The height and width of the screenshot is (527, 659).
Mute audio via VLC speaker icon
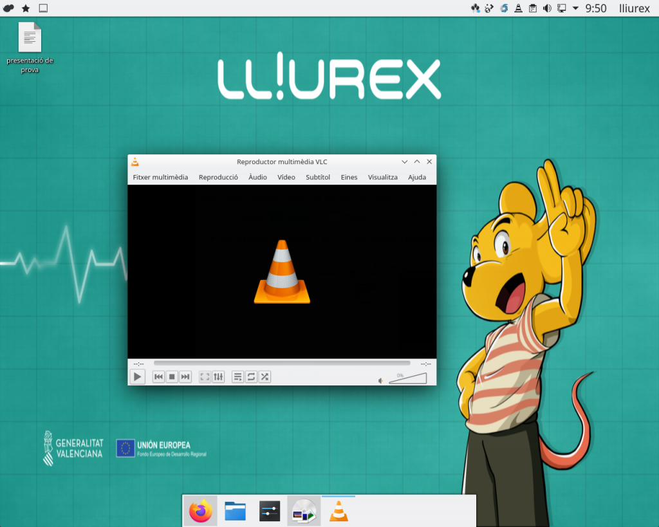coord(381,380)
